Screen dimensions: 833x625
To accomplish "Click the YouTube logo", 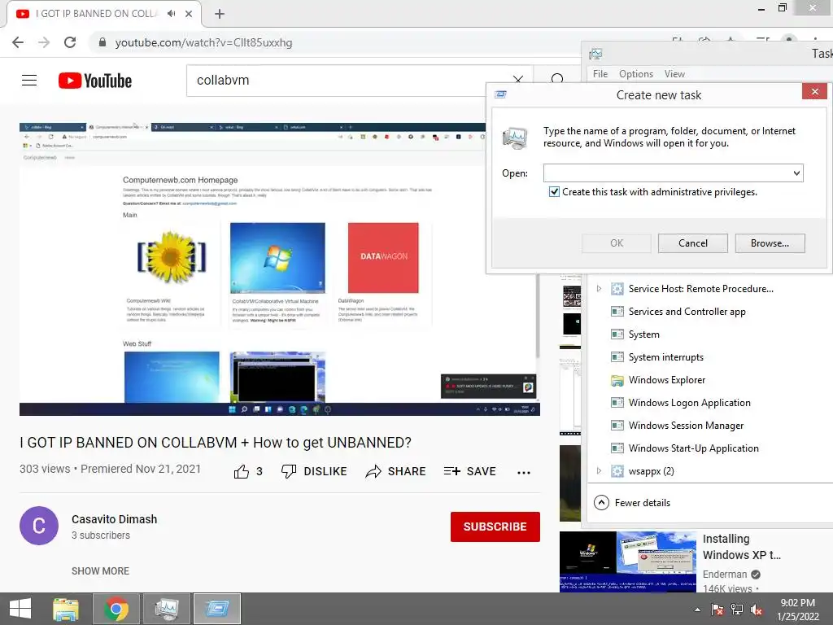I will point(95,81).
